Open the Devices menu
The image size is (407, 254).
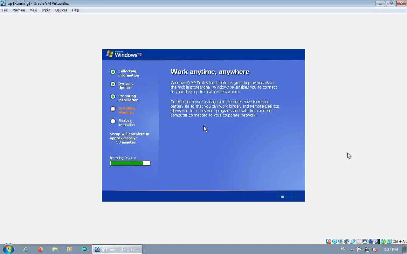(61, 10)
